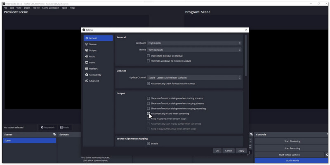Select the Accessibility settings section

(x=95, y=75)
